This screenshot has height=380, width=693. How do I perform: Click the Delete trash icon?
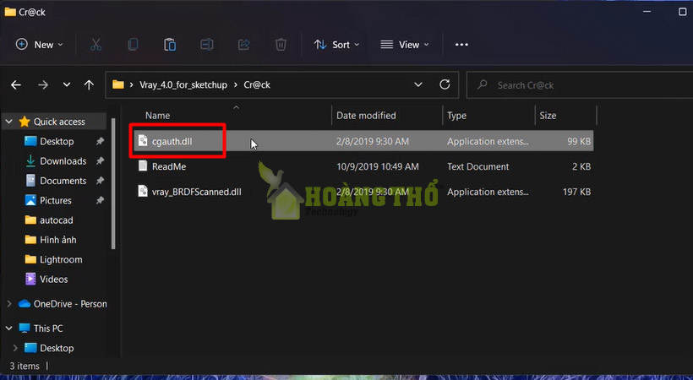click(281, 45)
